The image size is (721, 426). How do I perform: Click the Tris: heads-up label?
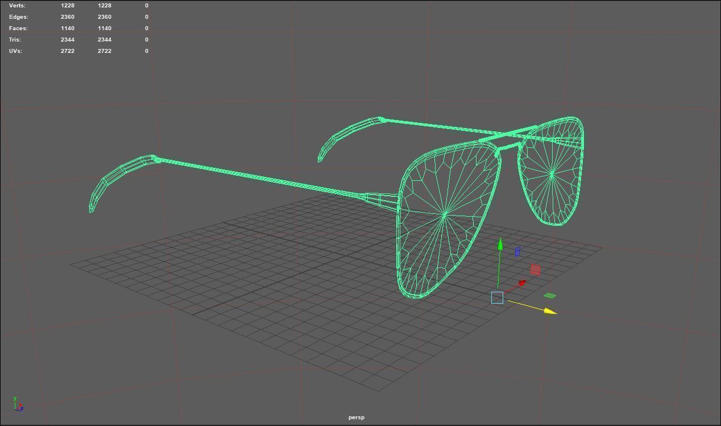[15, 39]
